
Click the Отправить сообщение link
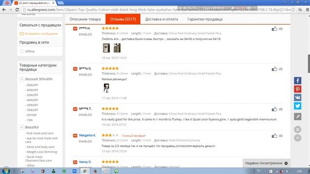[41, 34]
